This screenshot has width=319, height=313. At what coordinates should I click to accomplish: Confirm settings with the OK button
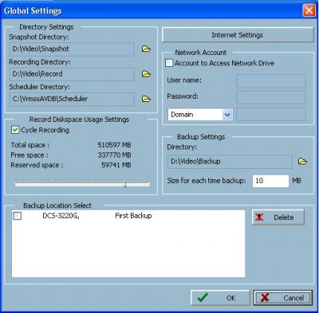[x=220, y=298]
